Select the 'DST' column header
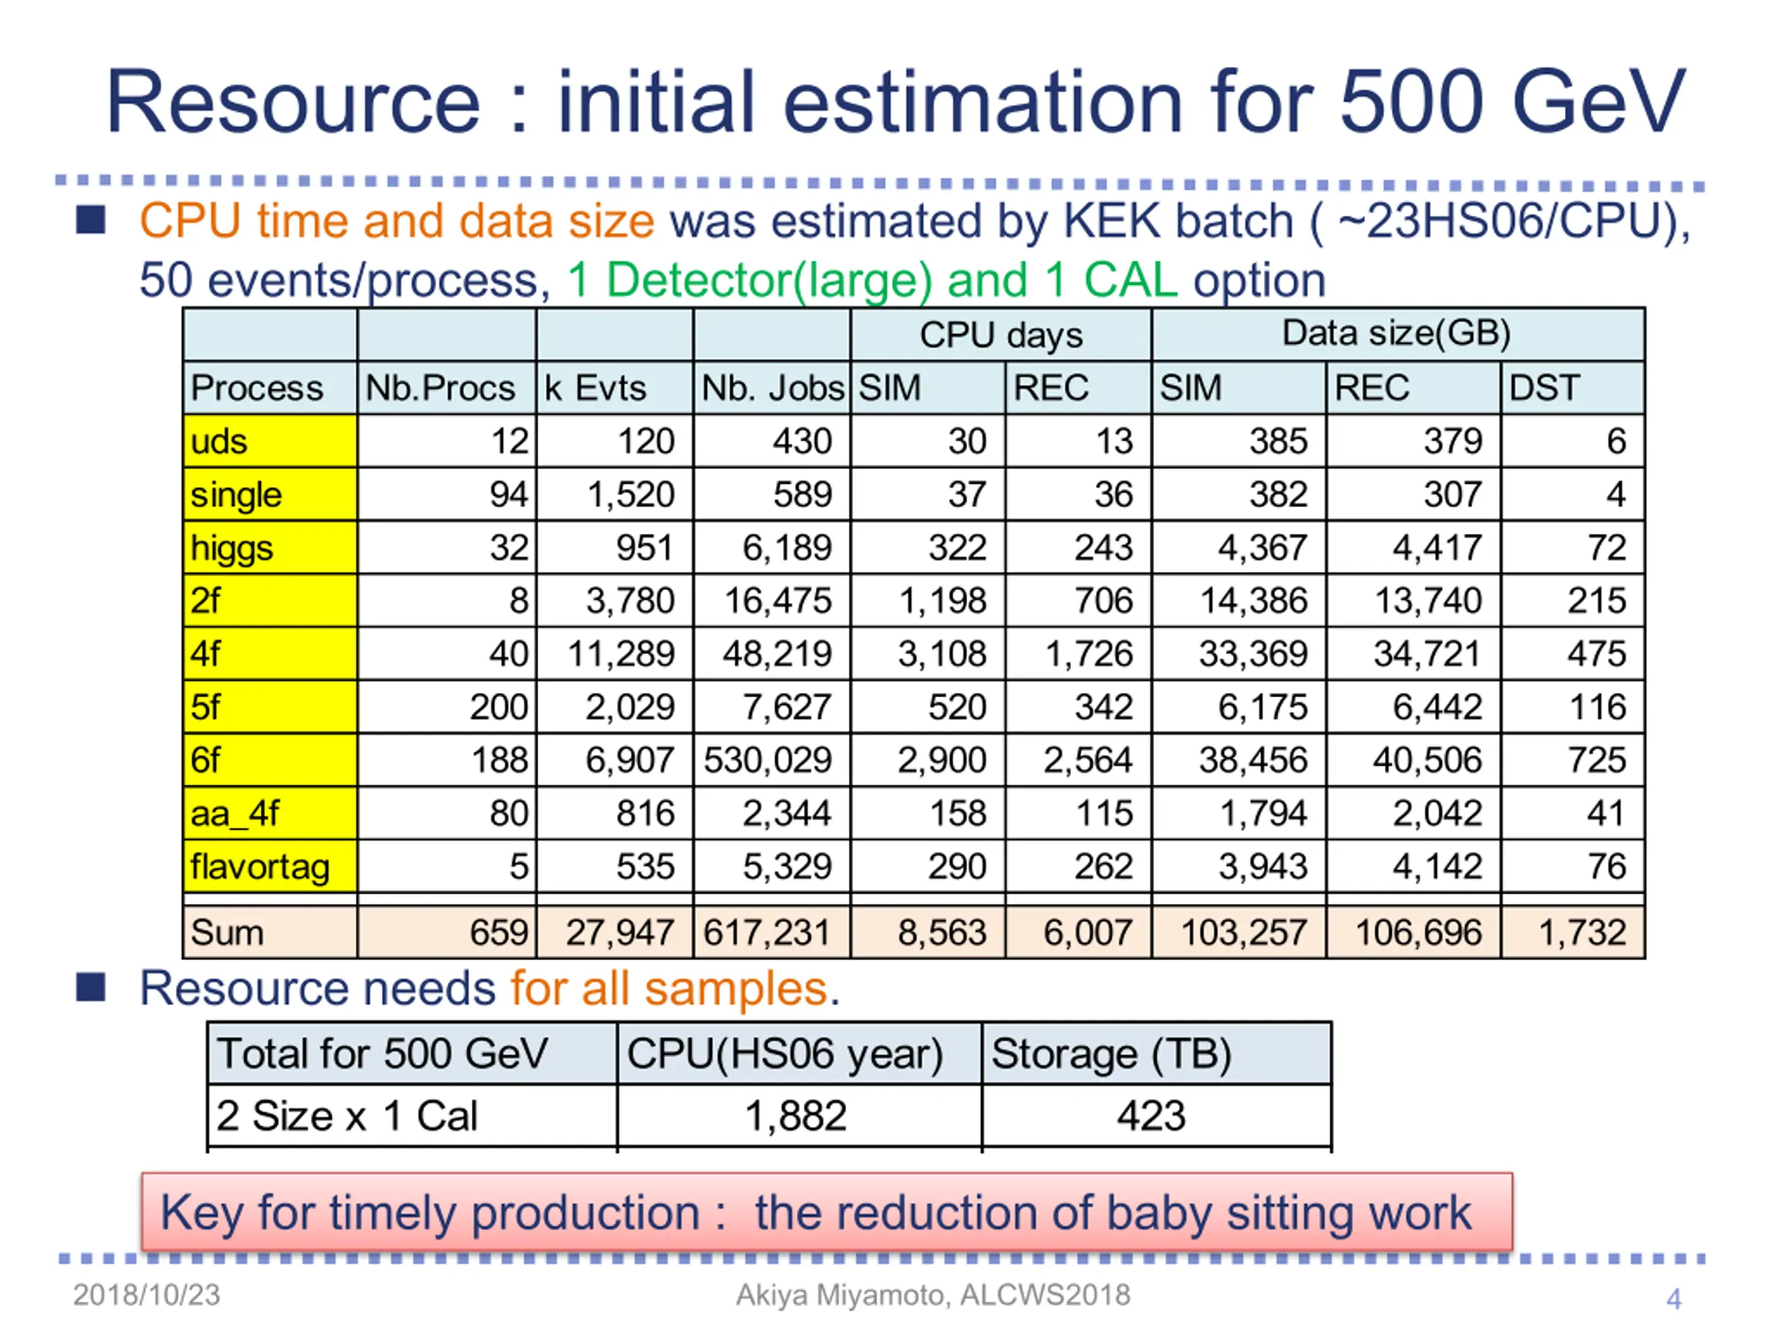Image resolution: width=1771 pixels, height=1328 pixels. (1572, 388)
